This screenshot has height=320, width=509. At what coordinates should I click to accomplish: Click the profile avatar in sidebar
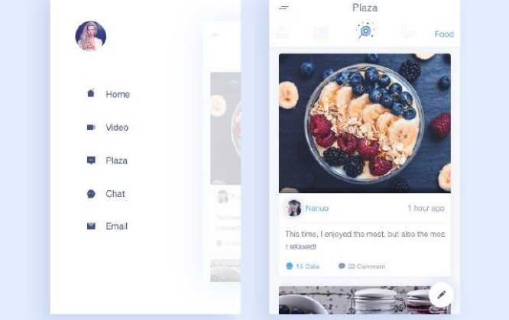[91, 36]
